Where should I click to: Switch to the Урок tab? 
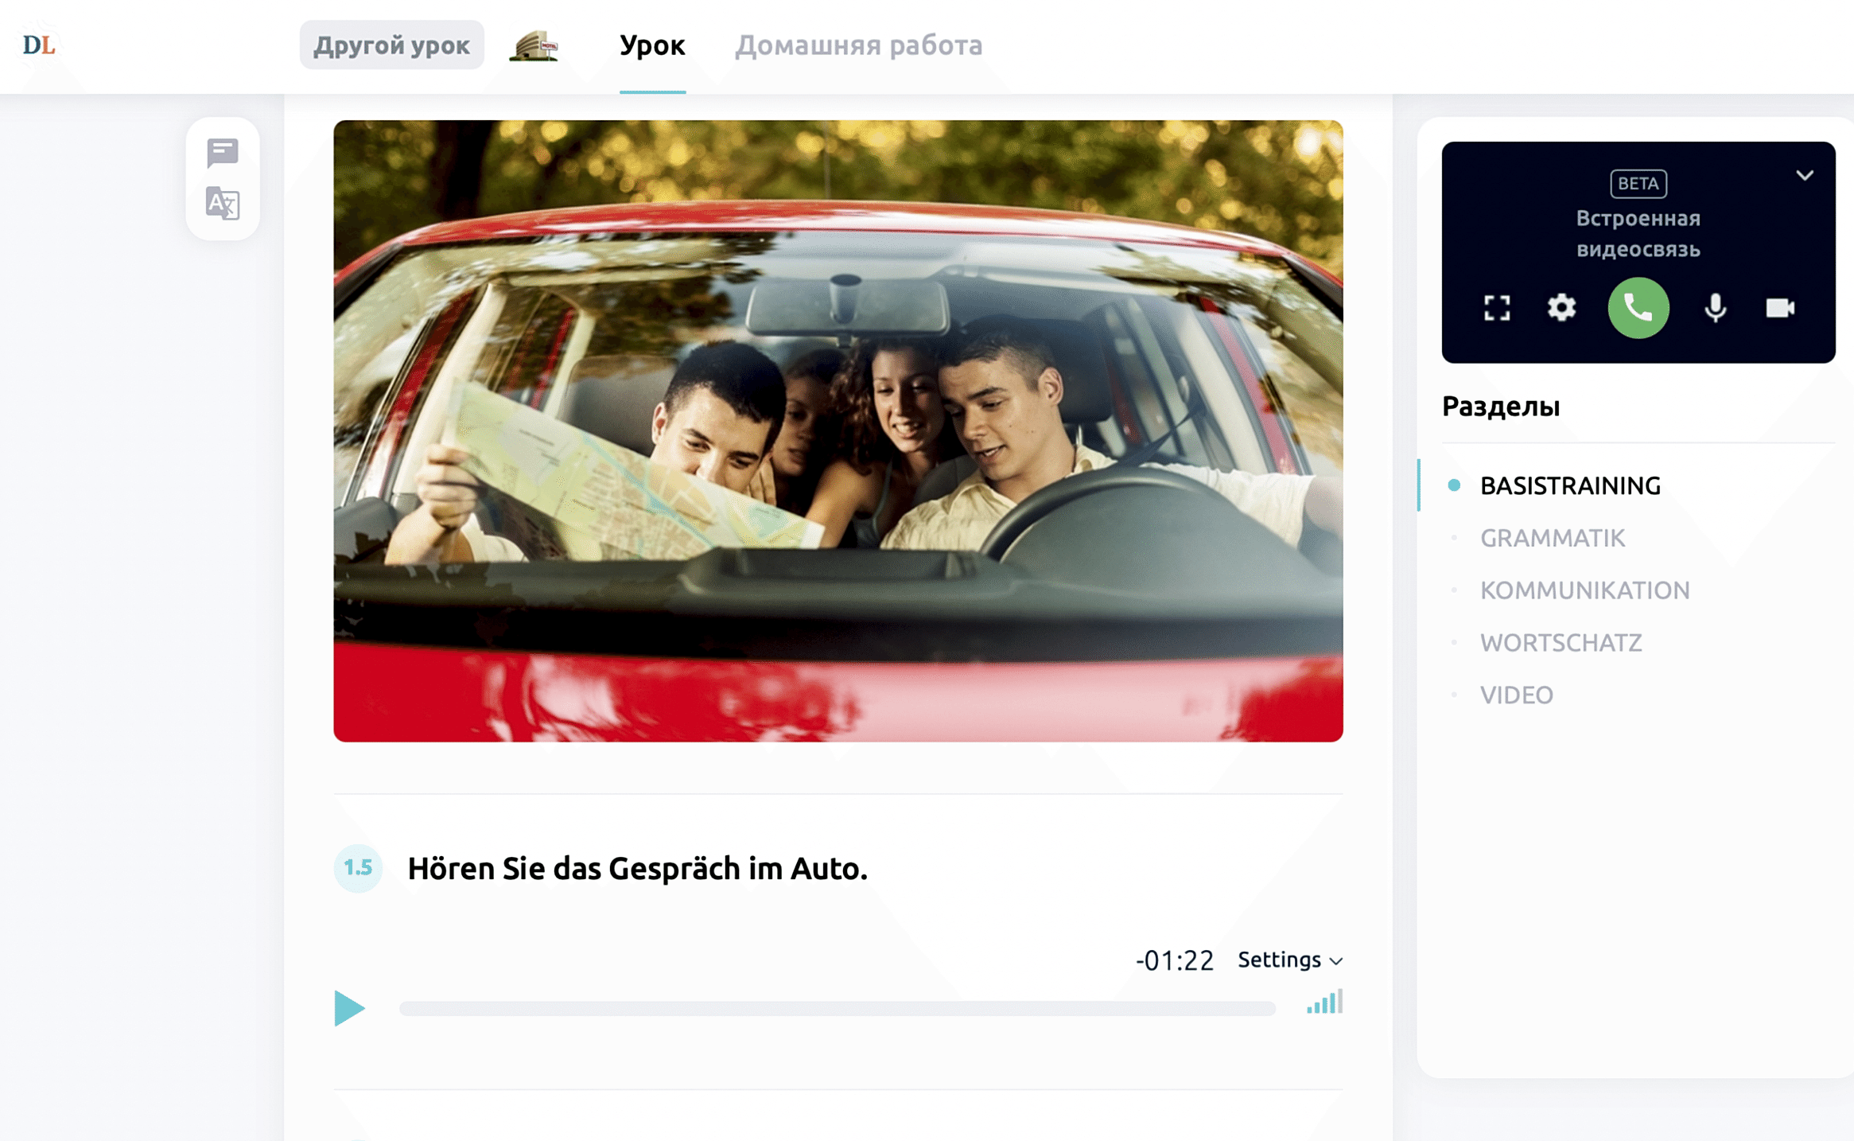(x=652, y=45)
